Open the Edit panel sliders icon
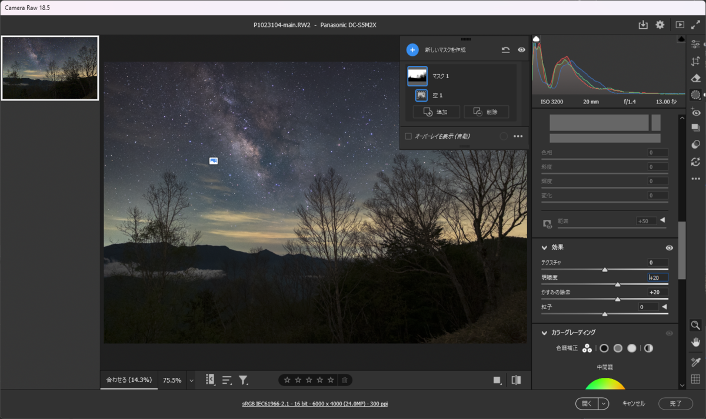706x419 pixels. point(695,44)
